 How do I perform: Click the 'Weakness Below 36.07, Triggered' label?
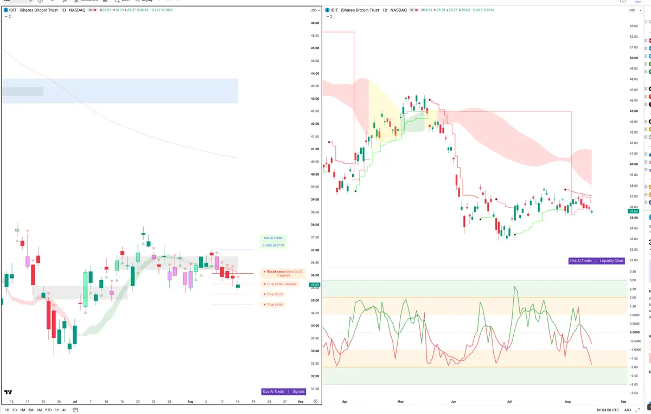[x=284, y=273]
